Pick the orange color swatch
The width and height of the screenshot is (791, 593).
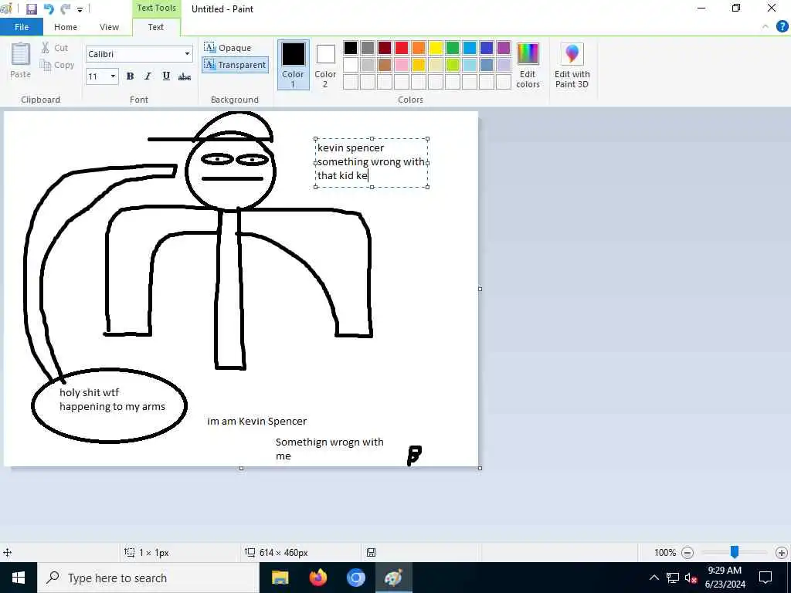coord(419,48)
